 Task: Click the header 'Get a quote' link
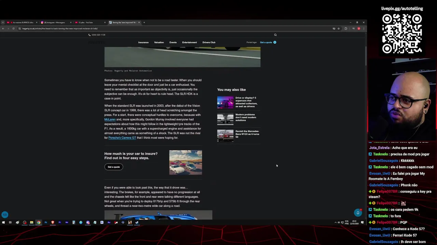pyautogui.click(x=268, y=43)
